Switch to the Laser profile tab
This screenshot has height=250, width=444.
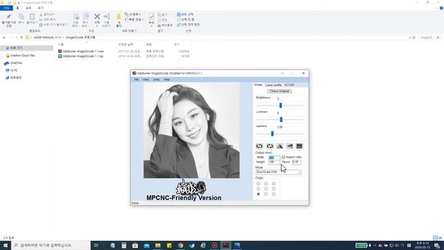tap(273, 85)
